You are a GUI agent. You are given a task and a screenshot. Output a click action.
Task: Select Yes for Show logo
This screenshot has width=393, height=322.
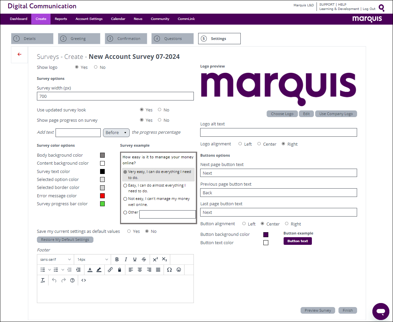coord(77,67)
